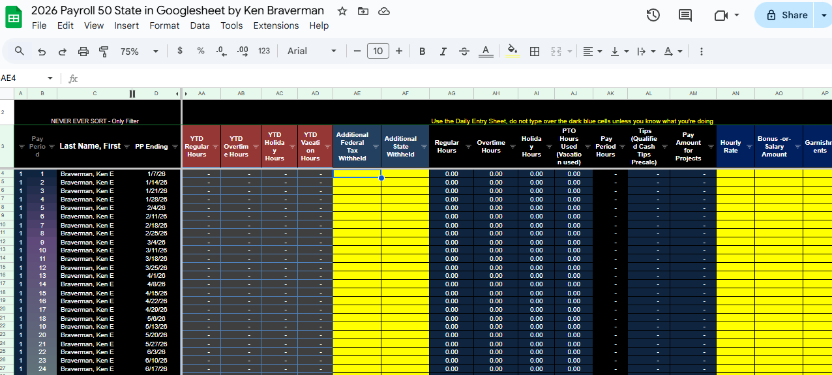Open filter icon on Last Name, First
The height and width of the screenshot is (375, 832).
click(x=127, y=147)
